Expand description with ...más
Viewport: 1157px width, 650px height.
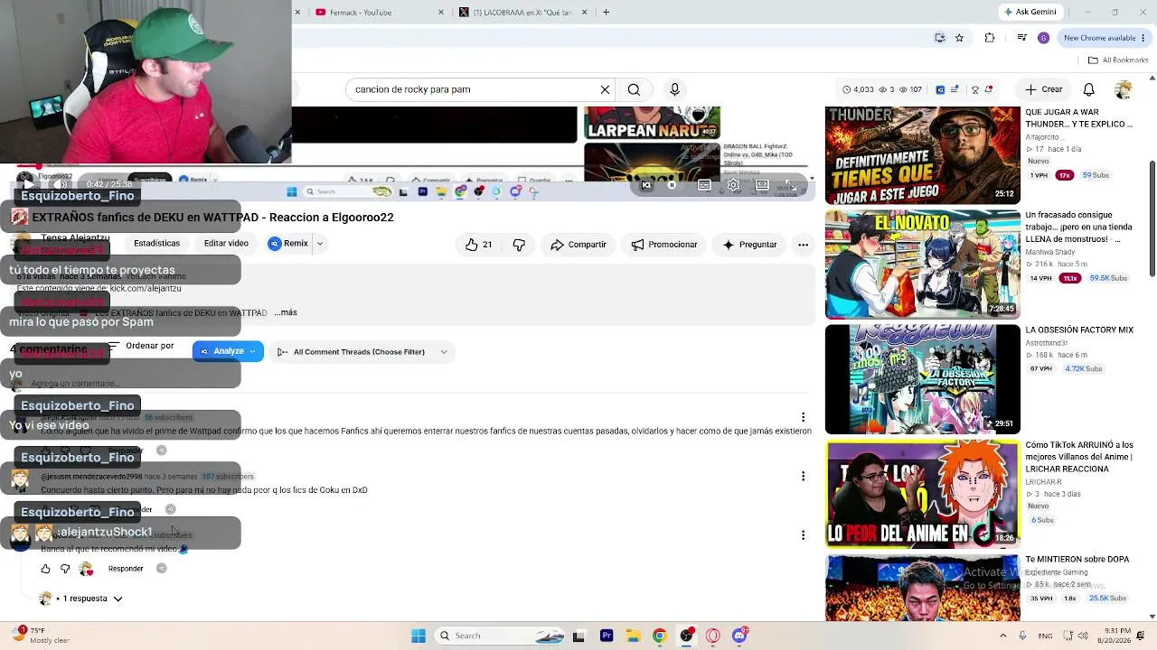[286, 312]
